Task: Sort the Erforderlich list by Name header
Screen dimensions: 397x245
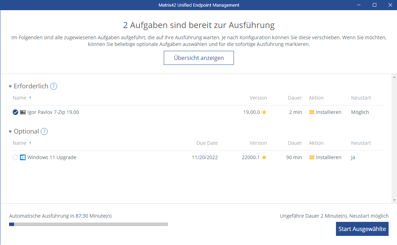Action: tap(20, 98)
